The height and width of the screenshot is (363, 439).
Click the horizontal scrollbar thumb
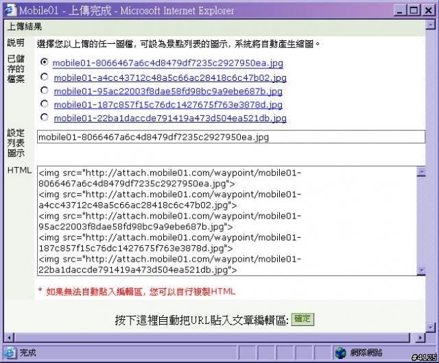[212, 338]
